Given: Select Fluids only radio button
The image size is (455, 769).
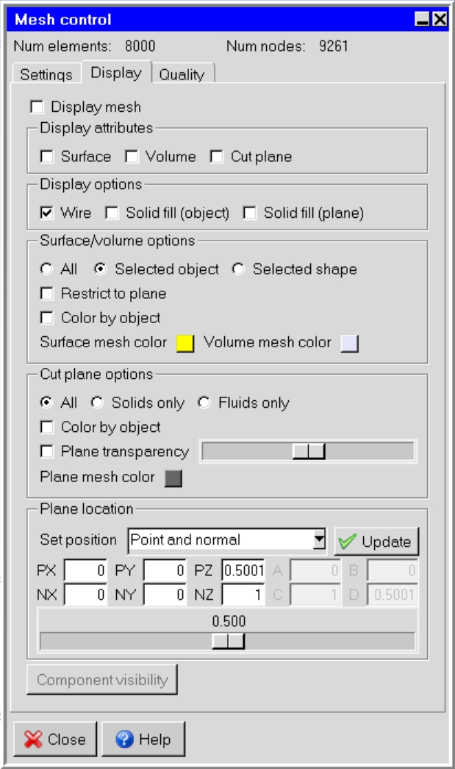Looking at the screenshot, I should (204, 403).
